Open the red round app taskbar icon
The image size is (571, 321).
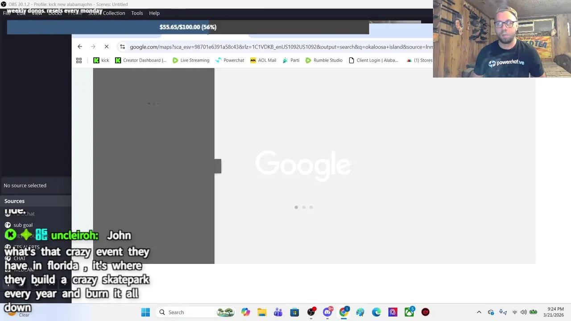(426, 312)
